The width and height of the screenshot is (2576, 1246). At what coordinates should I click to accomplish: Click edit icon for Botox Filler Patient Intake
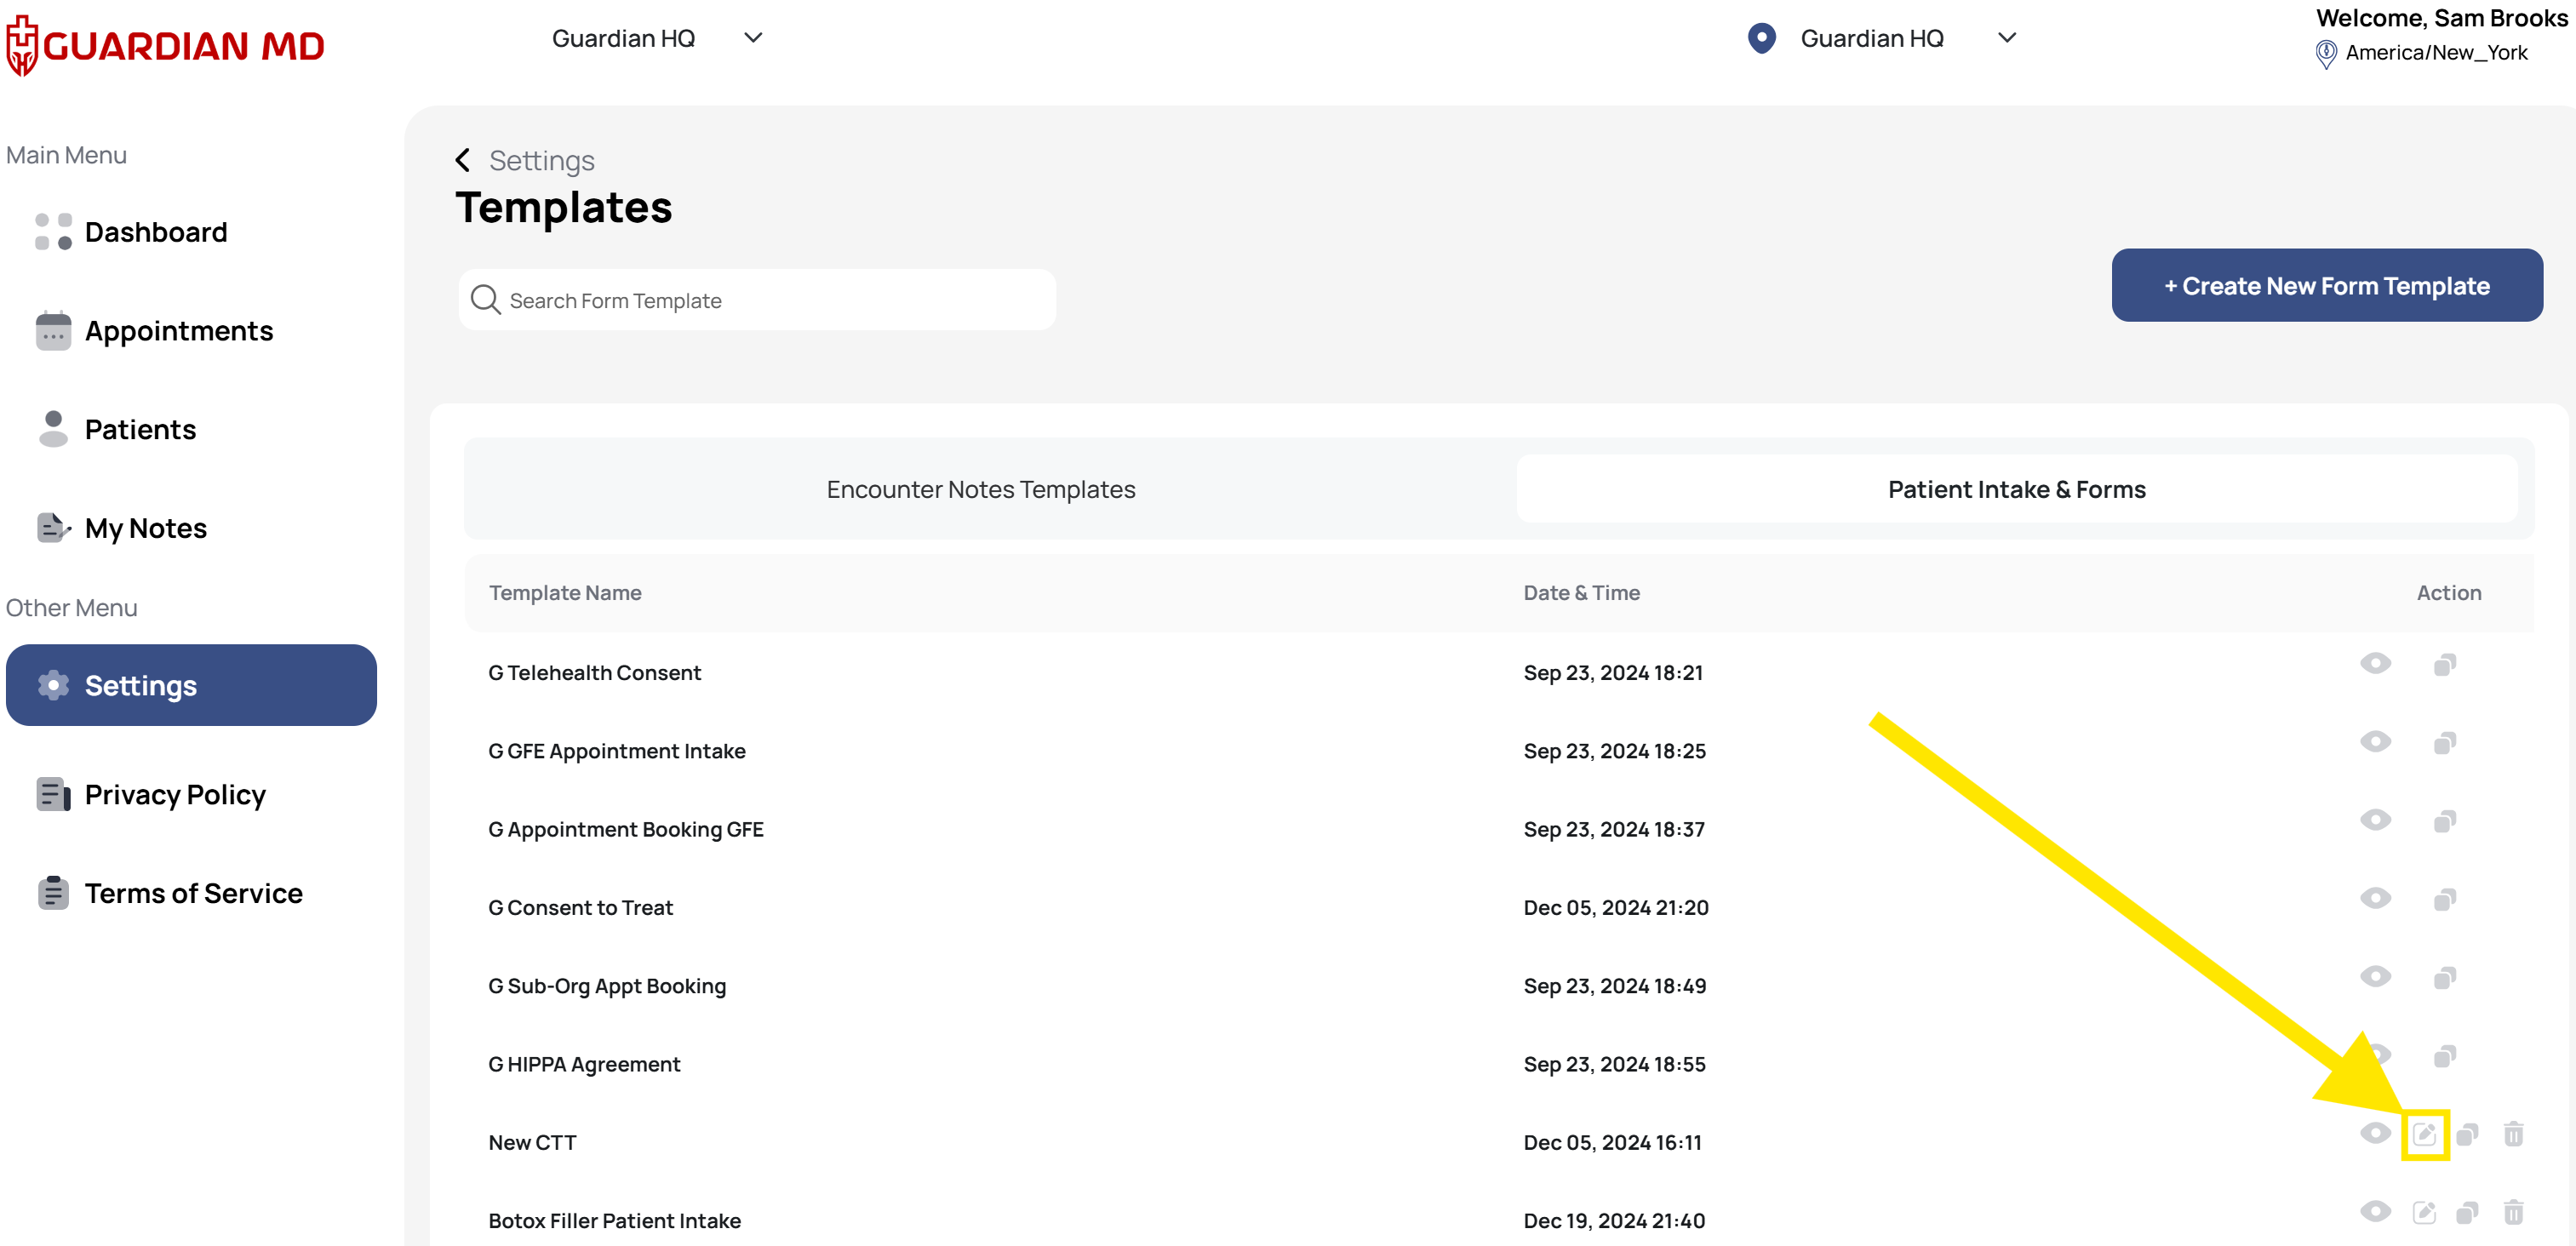tap(2424, 1213)
